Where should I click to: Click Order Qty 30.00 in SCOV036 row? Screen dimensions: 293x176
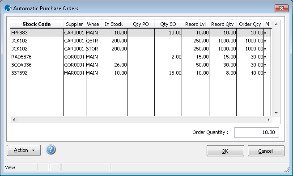(x=257, y=65)
